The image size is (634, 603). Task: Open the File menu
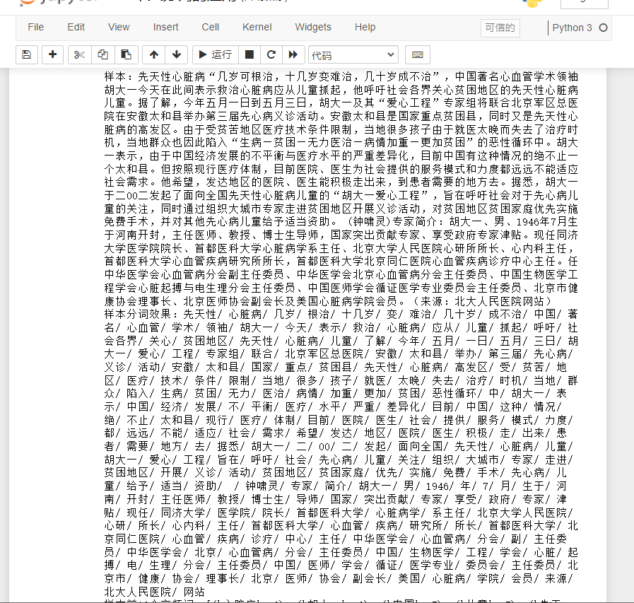tap(35, 27)
